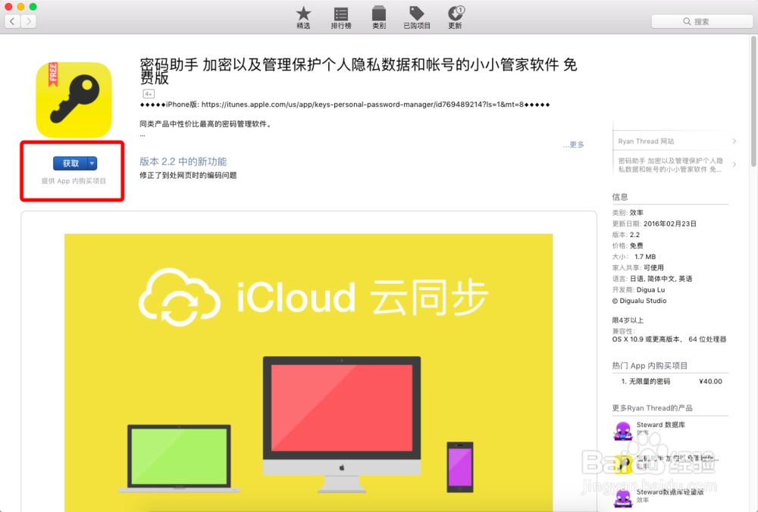The width and height of the screenshot is (758, 512).
Task: Open the 精选 (Featured) tab
Action: click(303, 18)
